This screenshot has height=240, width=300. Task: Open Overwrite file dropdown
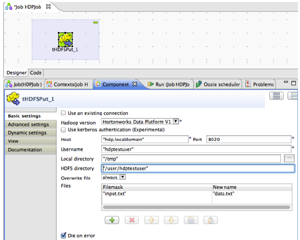pyautogui.click(x=123, y=177)
